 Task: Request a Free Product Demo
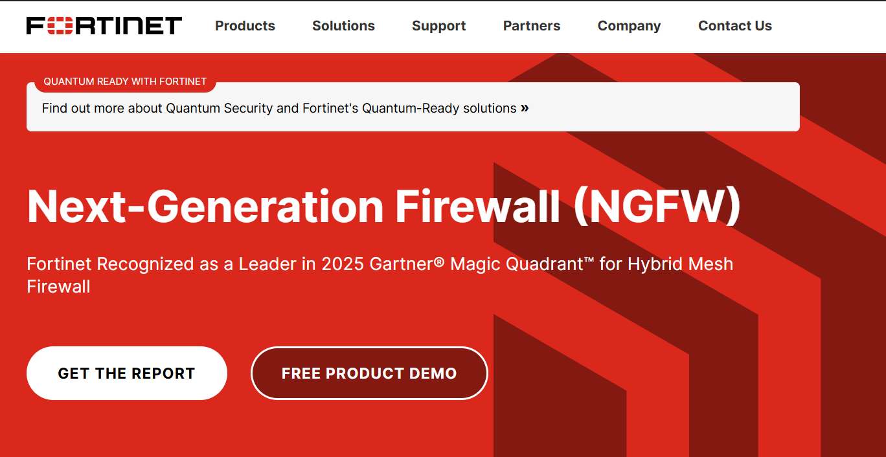pos(369,373)
